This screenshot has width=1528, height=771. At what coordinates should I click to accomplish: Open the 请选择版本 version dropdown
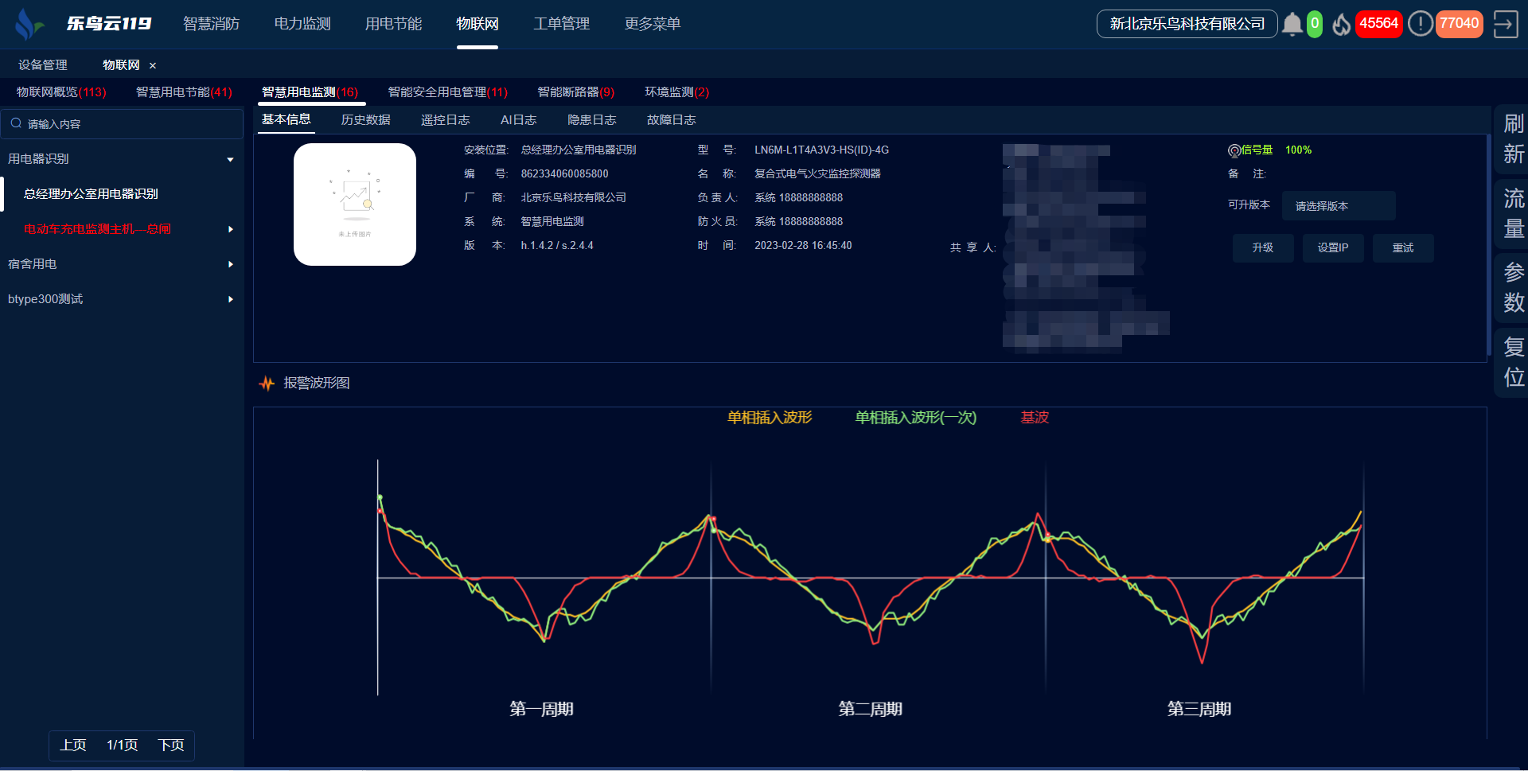pyautogui.click(x=1338, y=206)
